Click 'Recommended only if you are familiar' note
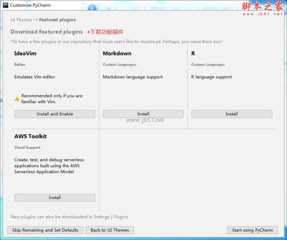 coord(52,99)
